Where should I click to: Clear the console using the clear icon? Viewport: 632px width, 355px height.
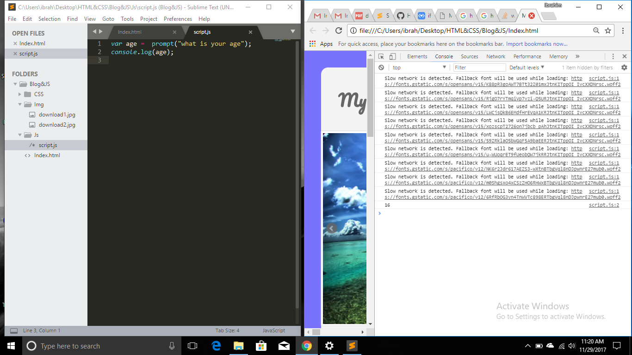(x=381, y=67)
